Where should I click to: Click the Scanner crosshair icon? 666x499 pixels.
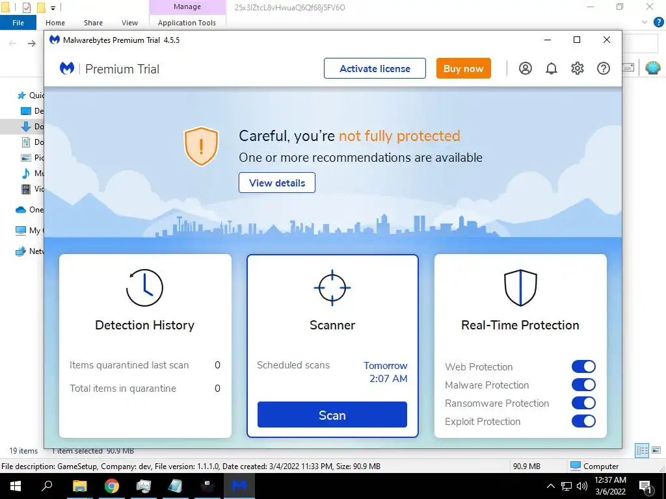pyautogui.click(x=332, y=288)
